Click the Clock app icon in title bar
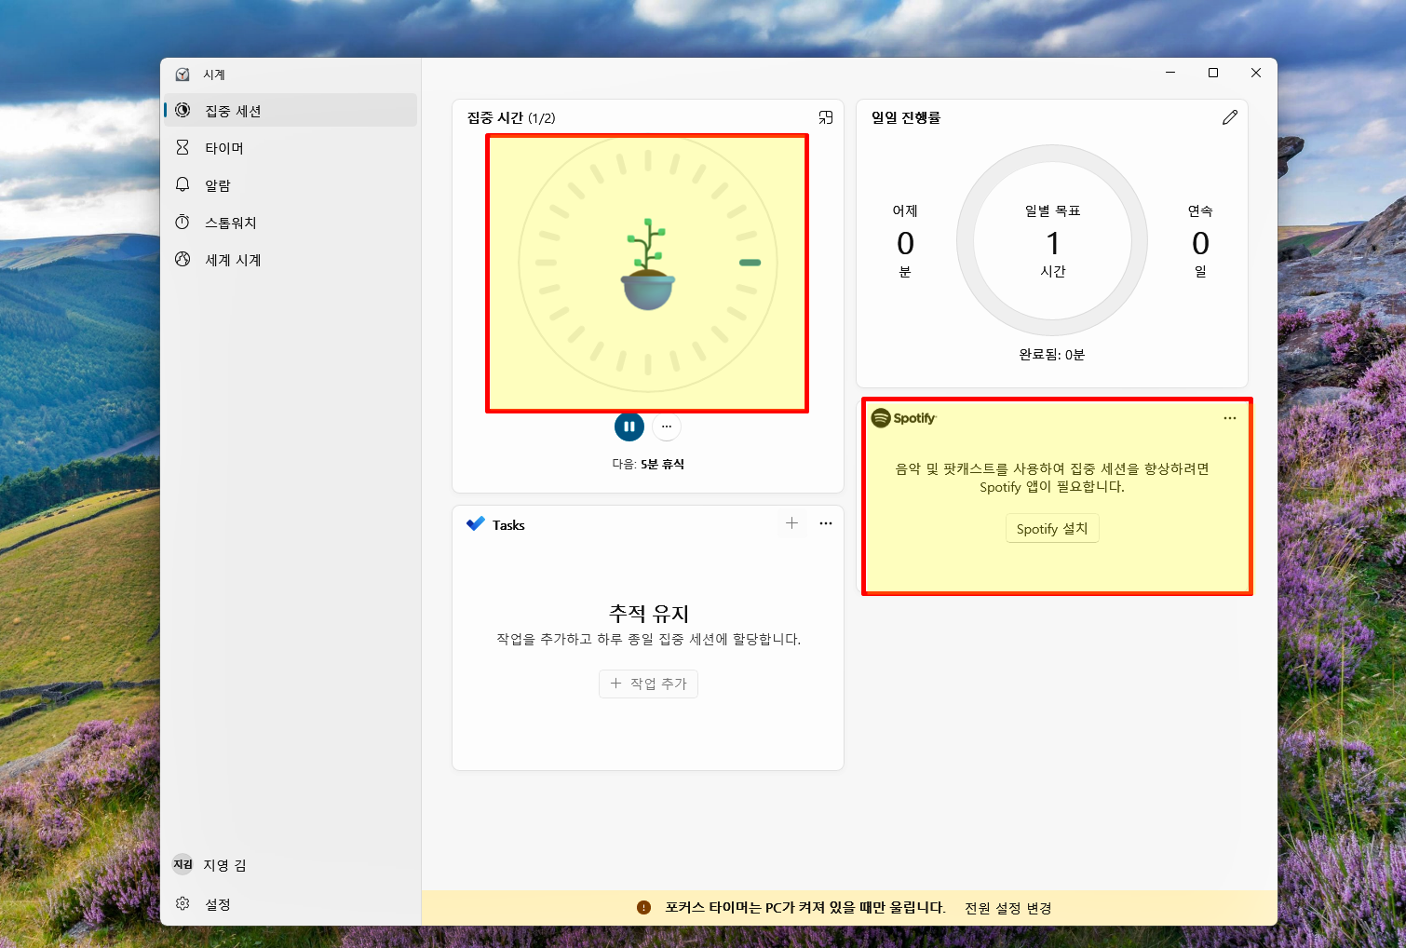This screenshot has width=1406, height=948. point(183,74)
